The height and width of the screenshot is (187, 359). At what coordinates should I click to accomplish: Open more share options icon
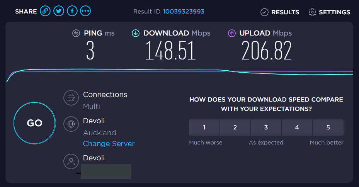pyautogui.click(x=85, y=11)
